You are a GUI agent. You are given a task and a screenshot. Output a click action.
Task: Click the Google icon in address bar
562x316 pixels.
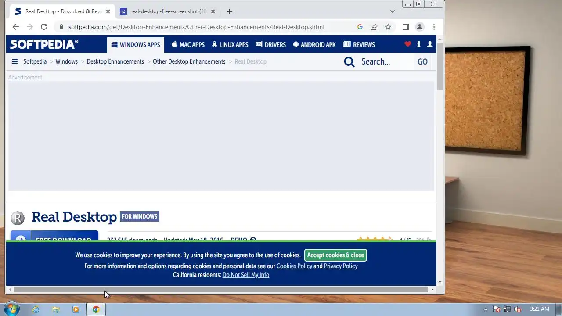click(360, 27)
